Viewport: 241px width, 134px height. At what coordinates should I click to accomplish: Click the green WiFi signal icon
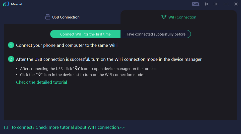click(x=164, y=17)
